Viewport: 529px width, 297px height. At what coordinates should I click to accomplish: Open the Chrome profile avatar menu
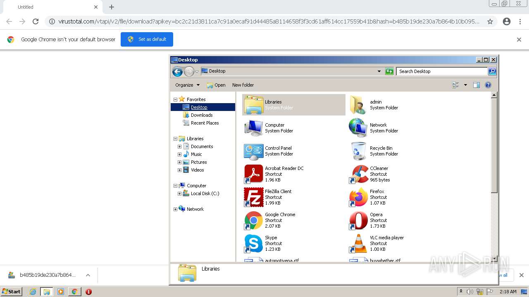click(507, 21)
